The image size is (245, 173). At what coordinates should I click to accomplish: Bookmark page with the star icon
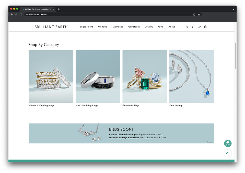(x=199, y=15)
